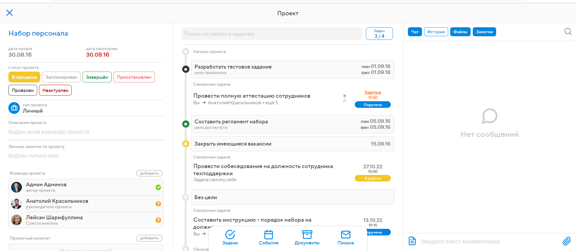This screenshot has height=251, width=576.
Task: Click the start date 30.08.16
Action: [x=20, y=55]
